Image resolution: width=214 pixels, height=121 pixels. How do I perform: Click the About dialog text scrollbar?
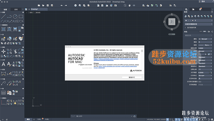point(142,51)
